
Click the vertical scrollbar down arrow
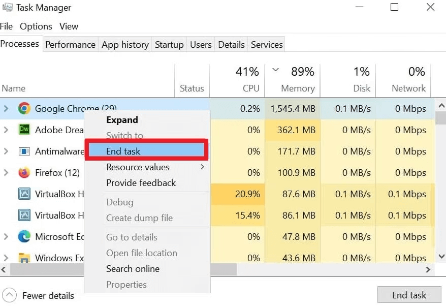tap(441, 257)
